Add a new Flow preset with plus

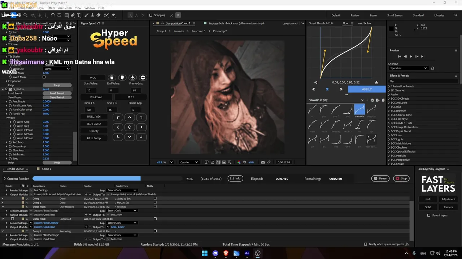click(367, 100)
